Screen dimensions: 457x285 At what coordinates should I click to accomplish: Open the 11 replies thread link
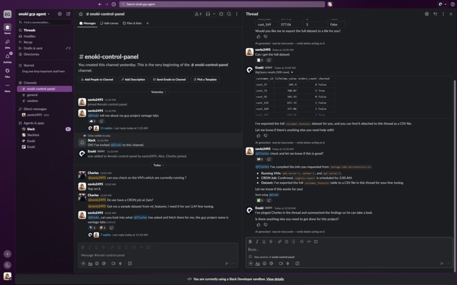coord(107,128)
